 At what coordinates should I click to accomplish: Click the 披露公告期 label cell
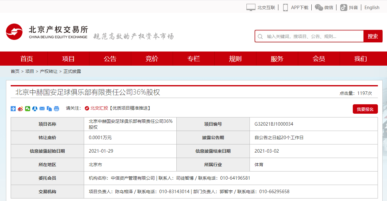click(213, 138)
